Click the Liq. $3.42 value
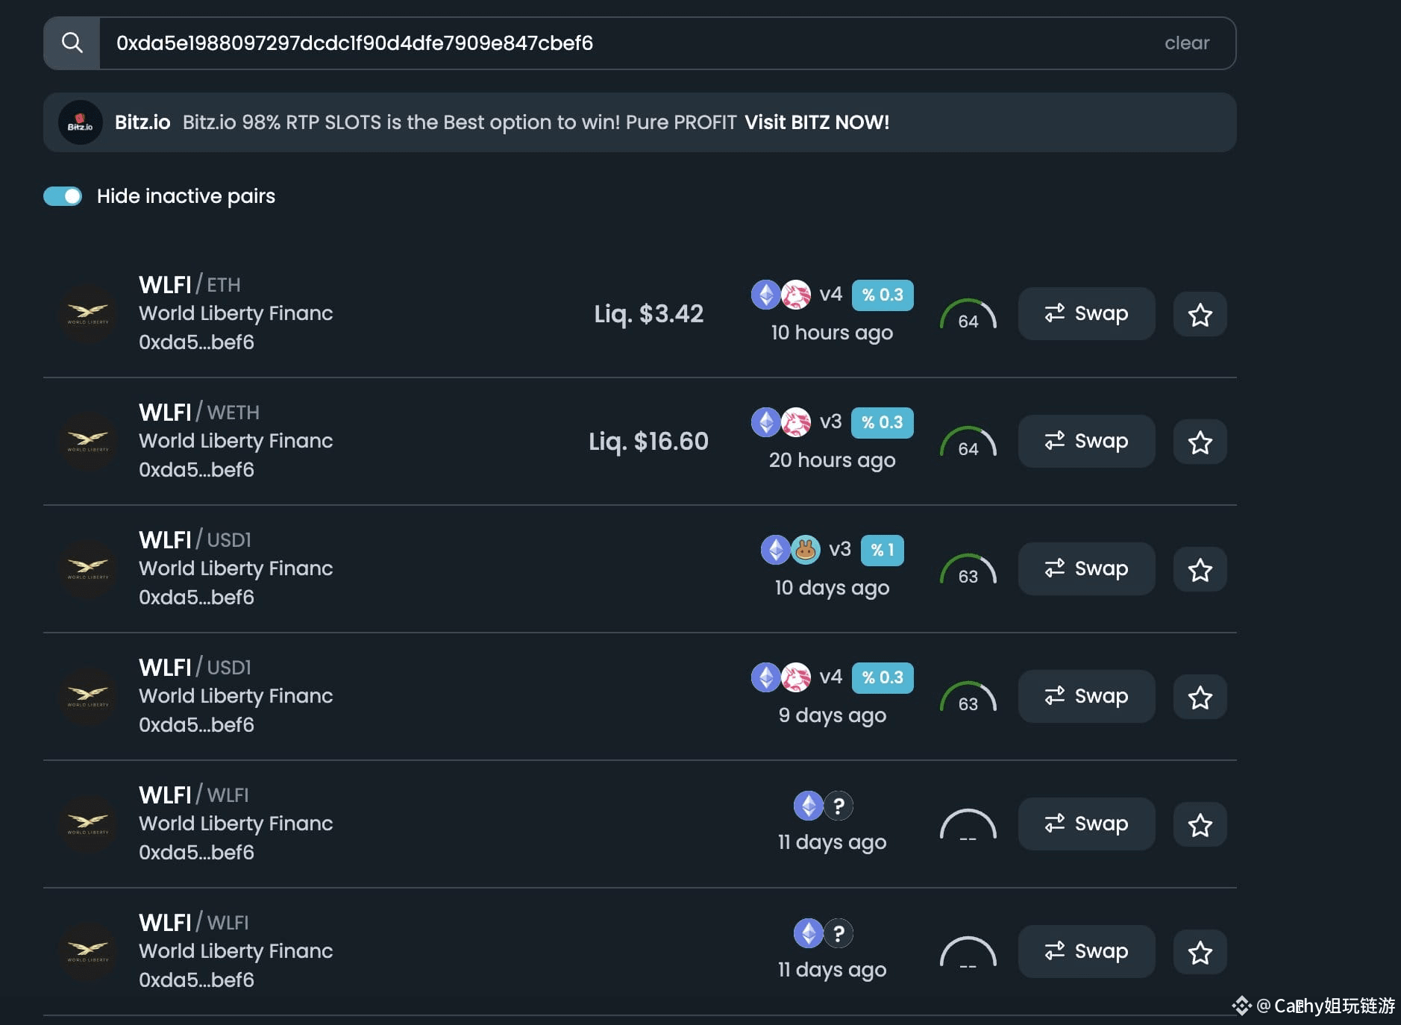The image size is (1401, 1025). pos(648,314)
